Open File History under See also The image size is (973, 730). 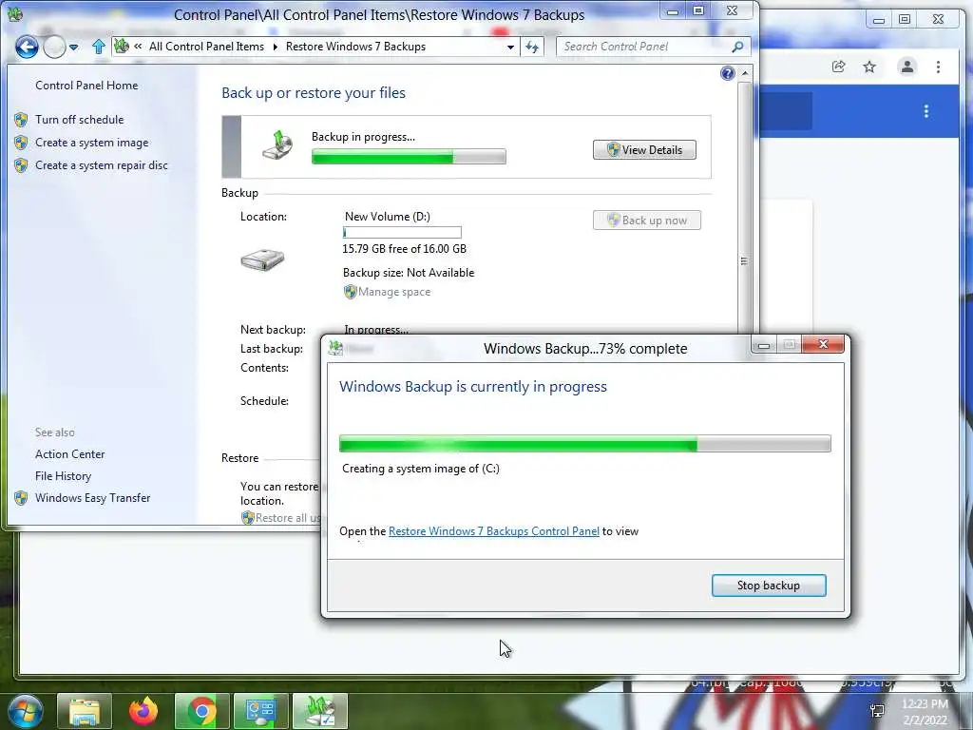point(63,476)
